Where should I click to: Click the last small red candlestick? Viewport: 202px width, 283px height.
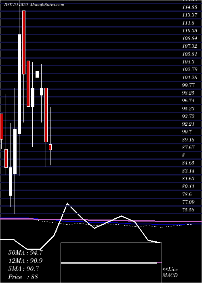(x=50, y=147)
